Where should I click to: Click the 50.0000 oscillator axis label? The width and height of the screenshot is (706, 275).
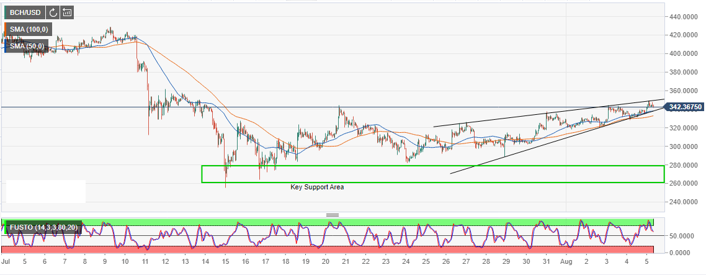click(x=681, y=237)
